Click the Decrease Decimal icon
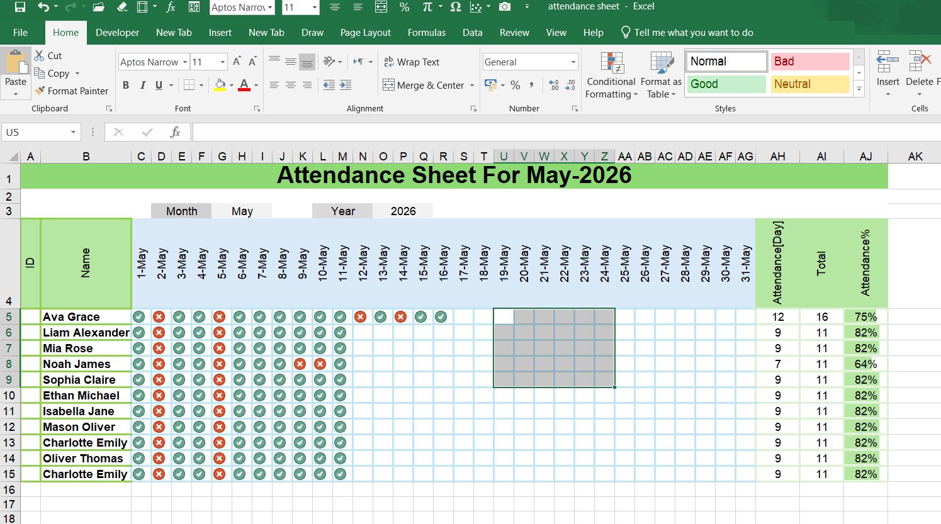The image size is (941, 524). [570, 85]
